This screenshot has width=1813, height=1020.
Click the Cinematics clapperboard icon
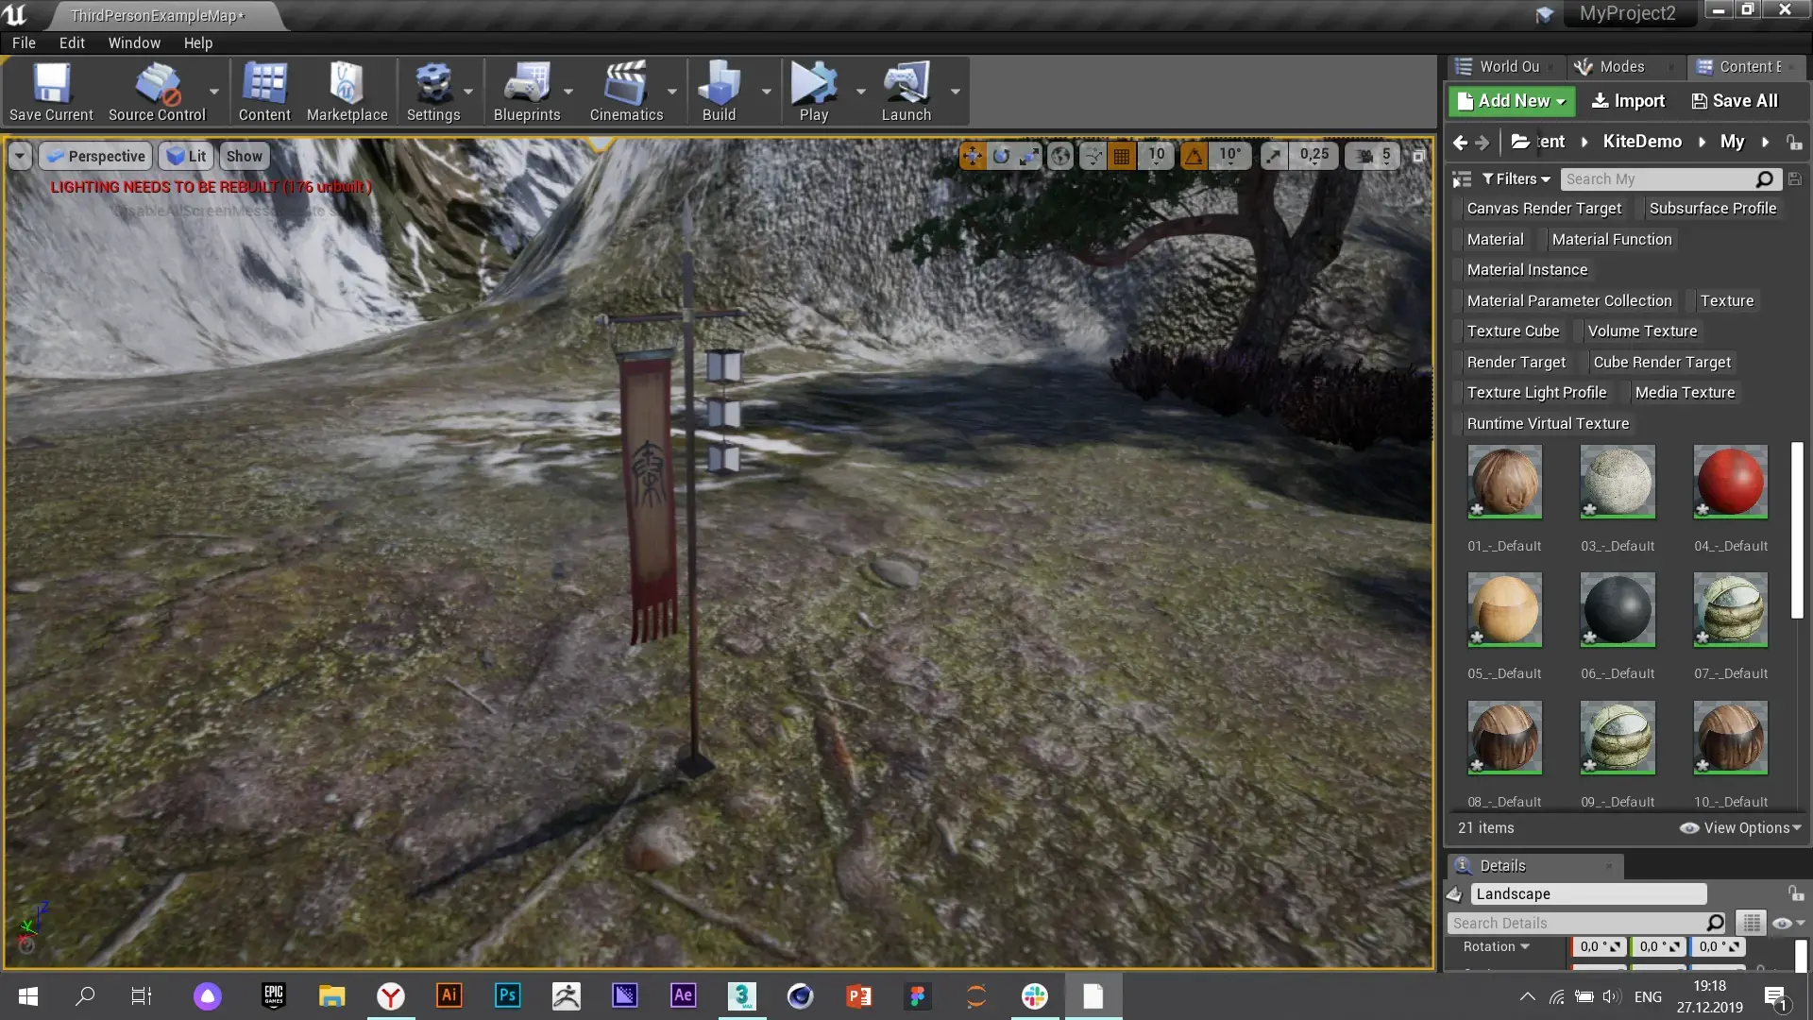[626, 92]
